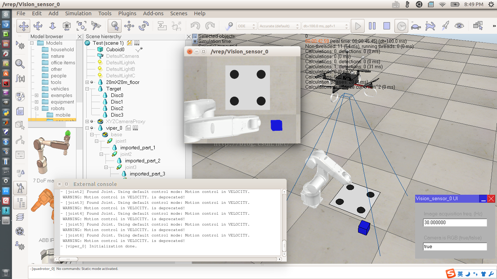
Task: Open the script icon beside viper_0
Action: point(128,128)
